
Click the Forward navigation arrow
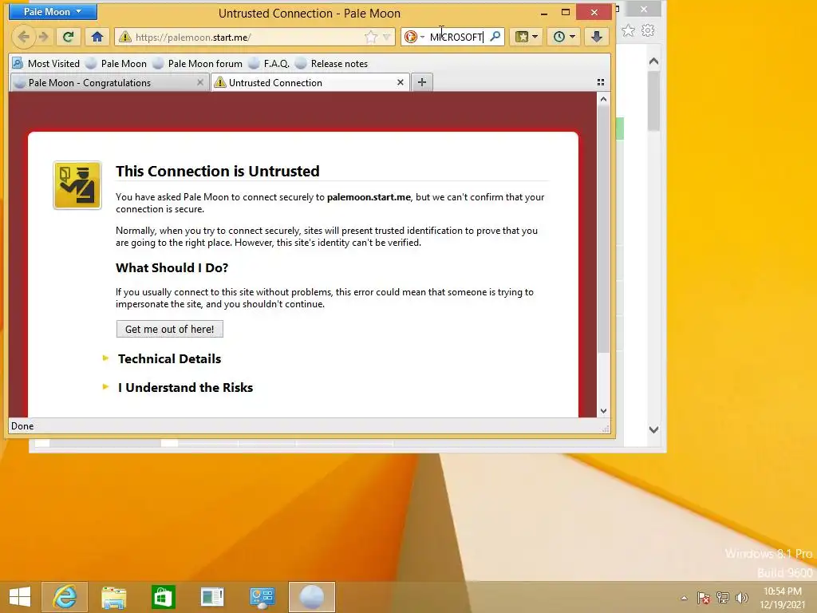[44, 37]
